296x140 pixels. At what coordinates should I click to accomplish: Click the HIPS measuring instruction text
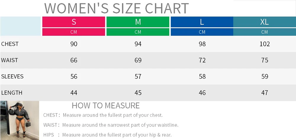tap(107, 135)
